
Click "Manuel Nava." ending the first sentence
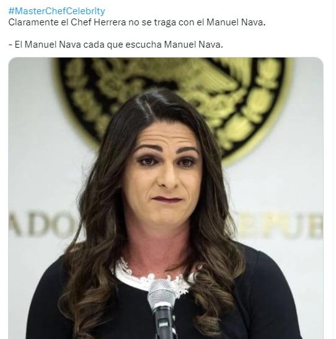(x=236, y=22)
